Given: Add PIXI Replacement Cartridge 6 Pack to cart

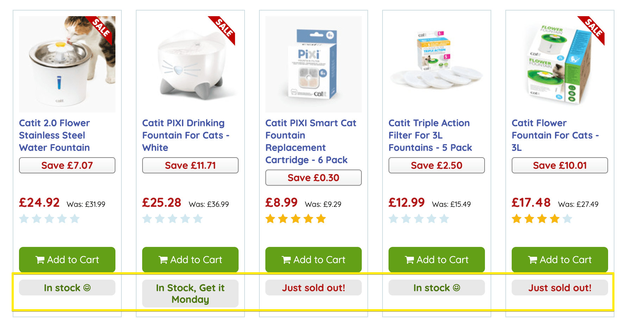Looking at the screenshot, I should click(x=314, y=260).
